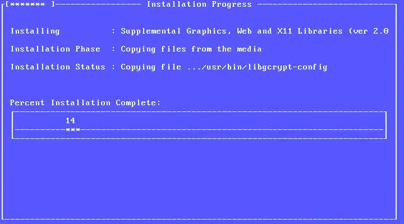Click the Installation Progress title

199,4
